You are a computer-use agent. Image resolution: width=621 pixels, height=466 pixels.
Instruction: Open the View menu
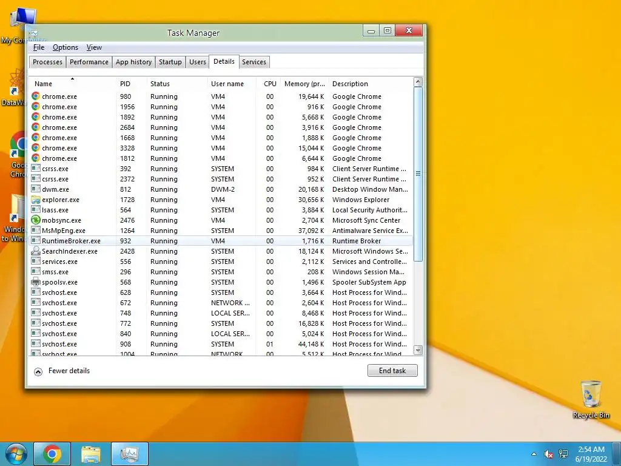(x=94, y=47)
